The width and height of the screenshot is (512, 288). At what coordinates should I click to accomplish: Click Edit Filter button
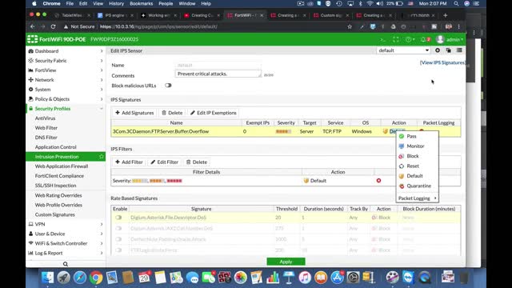pyautogui.click(x=165, y=162)
